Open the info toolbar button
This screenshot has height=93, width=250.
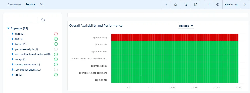[166, 5]
